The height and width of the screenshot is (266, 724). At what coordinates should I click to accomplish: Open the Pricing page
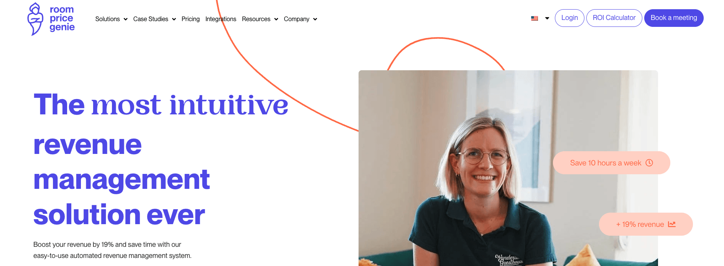coord(191,19)
